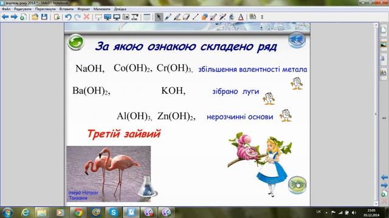Open a file with the folder icon
This screenshot has width=389, height=218.
pos(35,17)
